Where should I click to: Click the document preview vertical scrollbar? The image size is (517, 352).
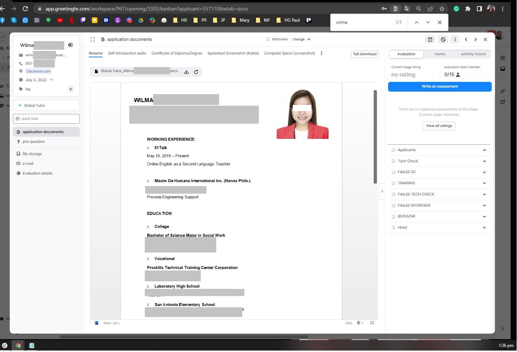[x=375, y=137]
